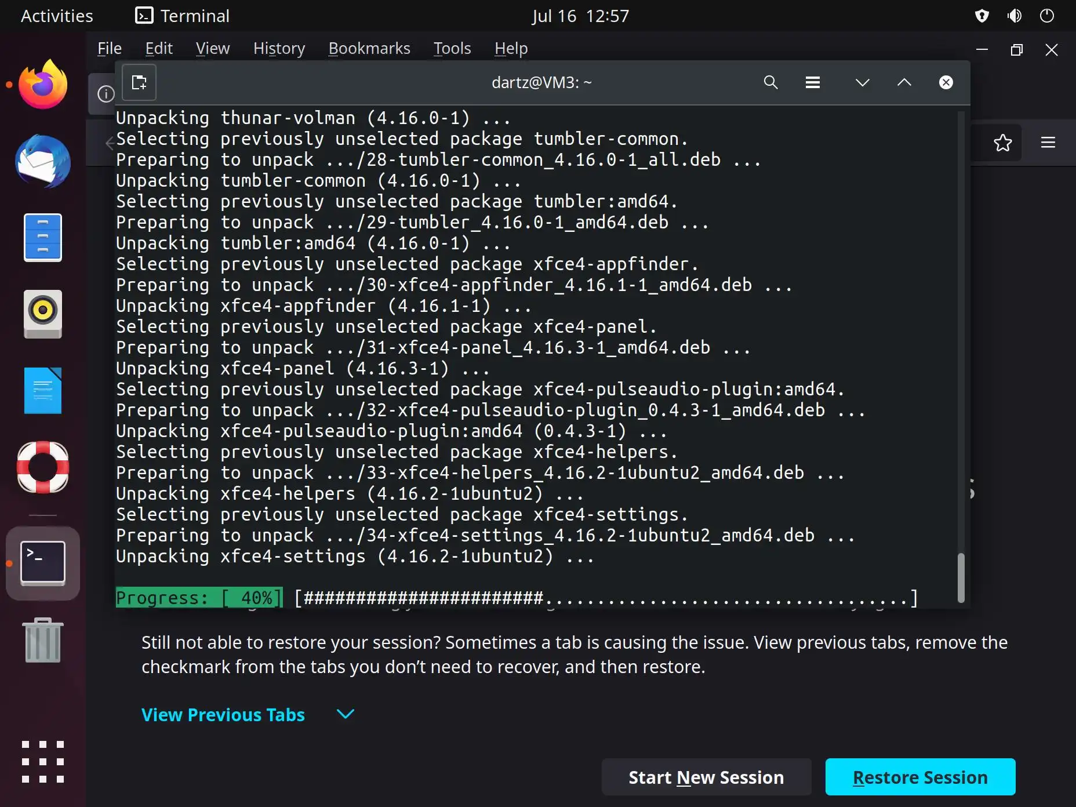Search in the terminal window
Image resolution: width=1076 pixels, height=807 pixels.
(770, 82)
